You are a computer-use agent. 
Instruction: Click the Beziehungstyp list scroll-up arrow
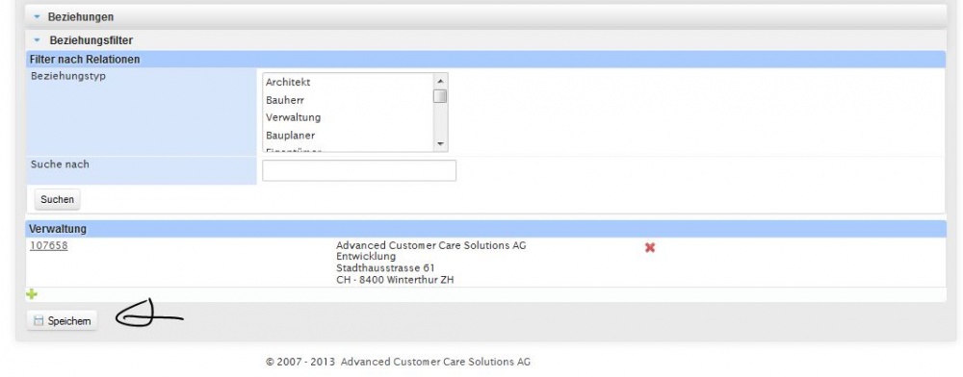click(x=440, y=81)
